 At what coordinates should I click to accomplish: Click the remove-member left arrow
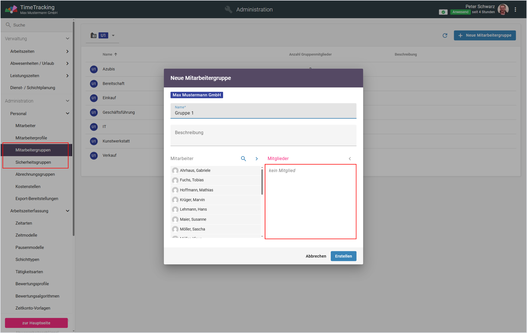click(x=350, y=158)
